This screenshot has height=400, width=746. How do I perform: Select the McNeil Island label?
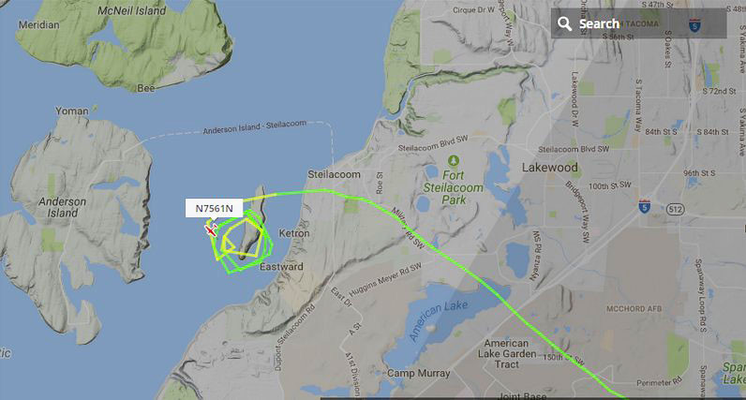[x=132, y=10]
